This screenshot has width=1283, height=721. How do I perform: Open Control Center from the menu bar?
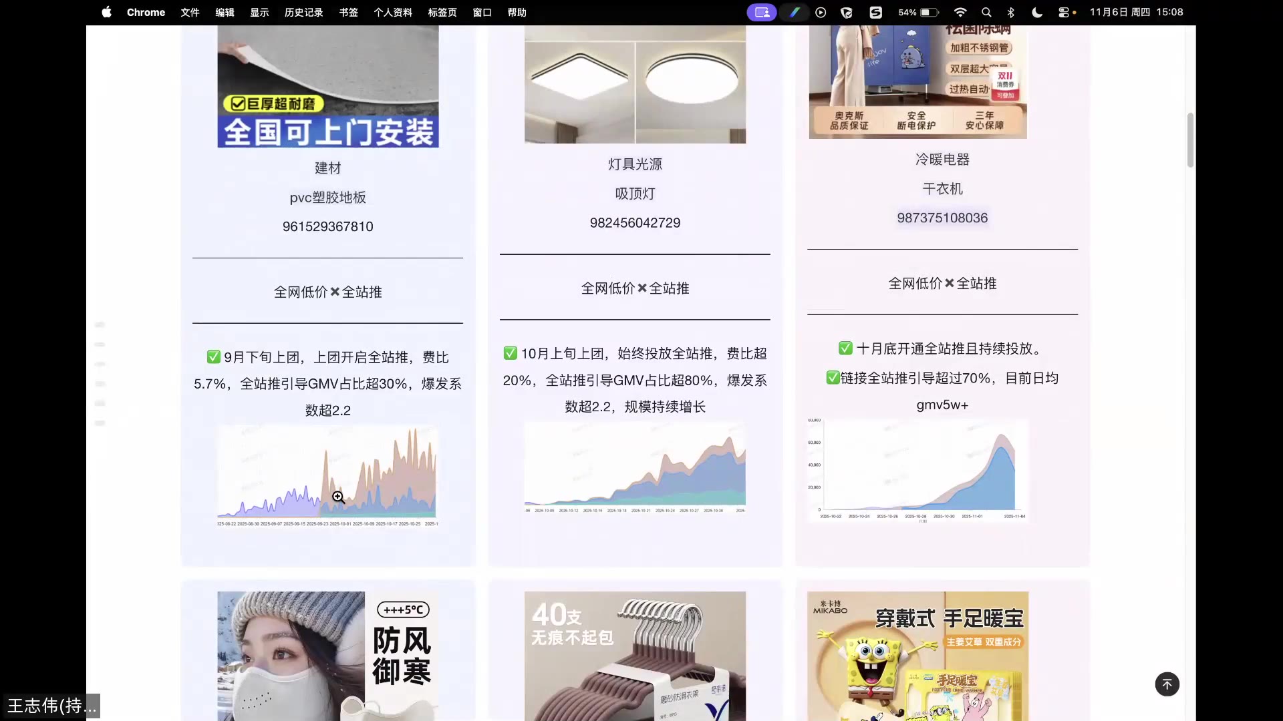pyautogui.click(x=1064, y=12)
